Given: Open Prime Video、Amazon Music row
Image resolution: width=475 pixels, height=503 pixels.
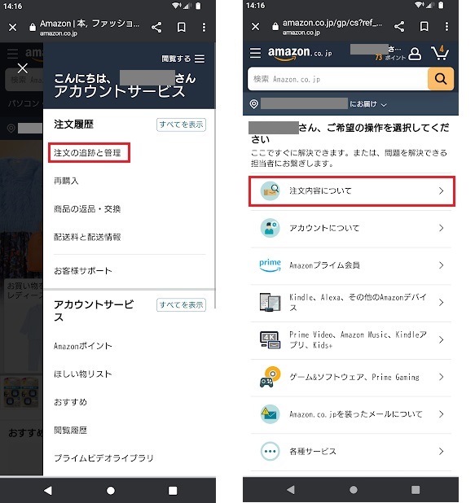Looking at the screenshot, I should (350, 339).
